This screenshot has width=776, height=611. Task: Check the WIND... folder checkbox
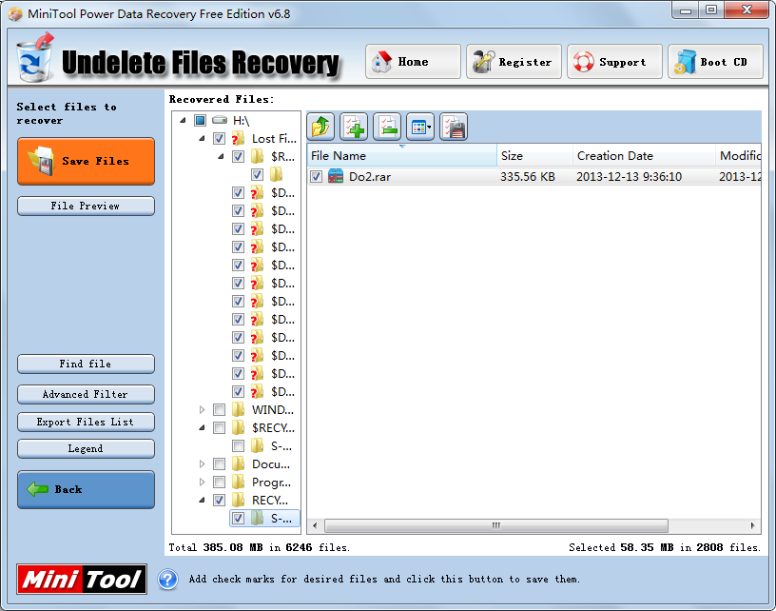click(x=220, y=409)
